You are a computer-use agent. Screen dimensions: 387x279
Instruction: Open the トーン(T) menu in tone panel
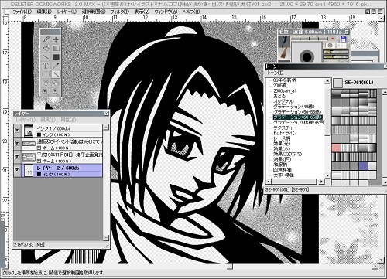coord(275,73)
